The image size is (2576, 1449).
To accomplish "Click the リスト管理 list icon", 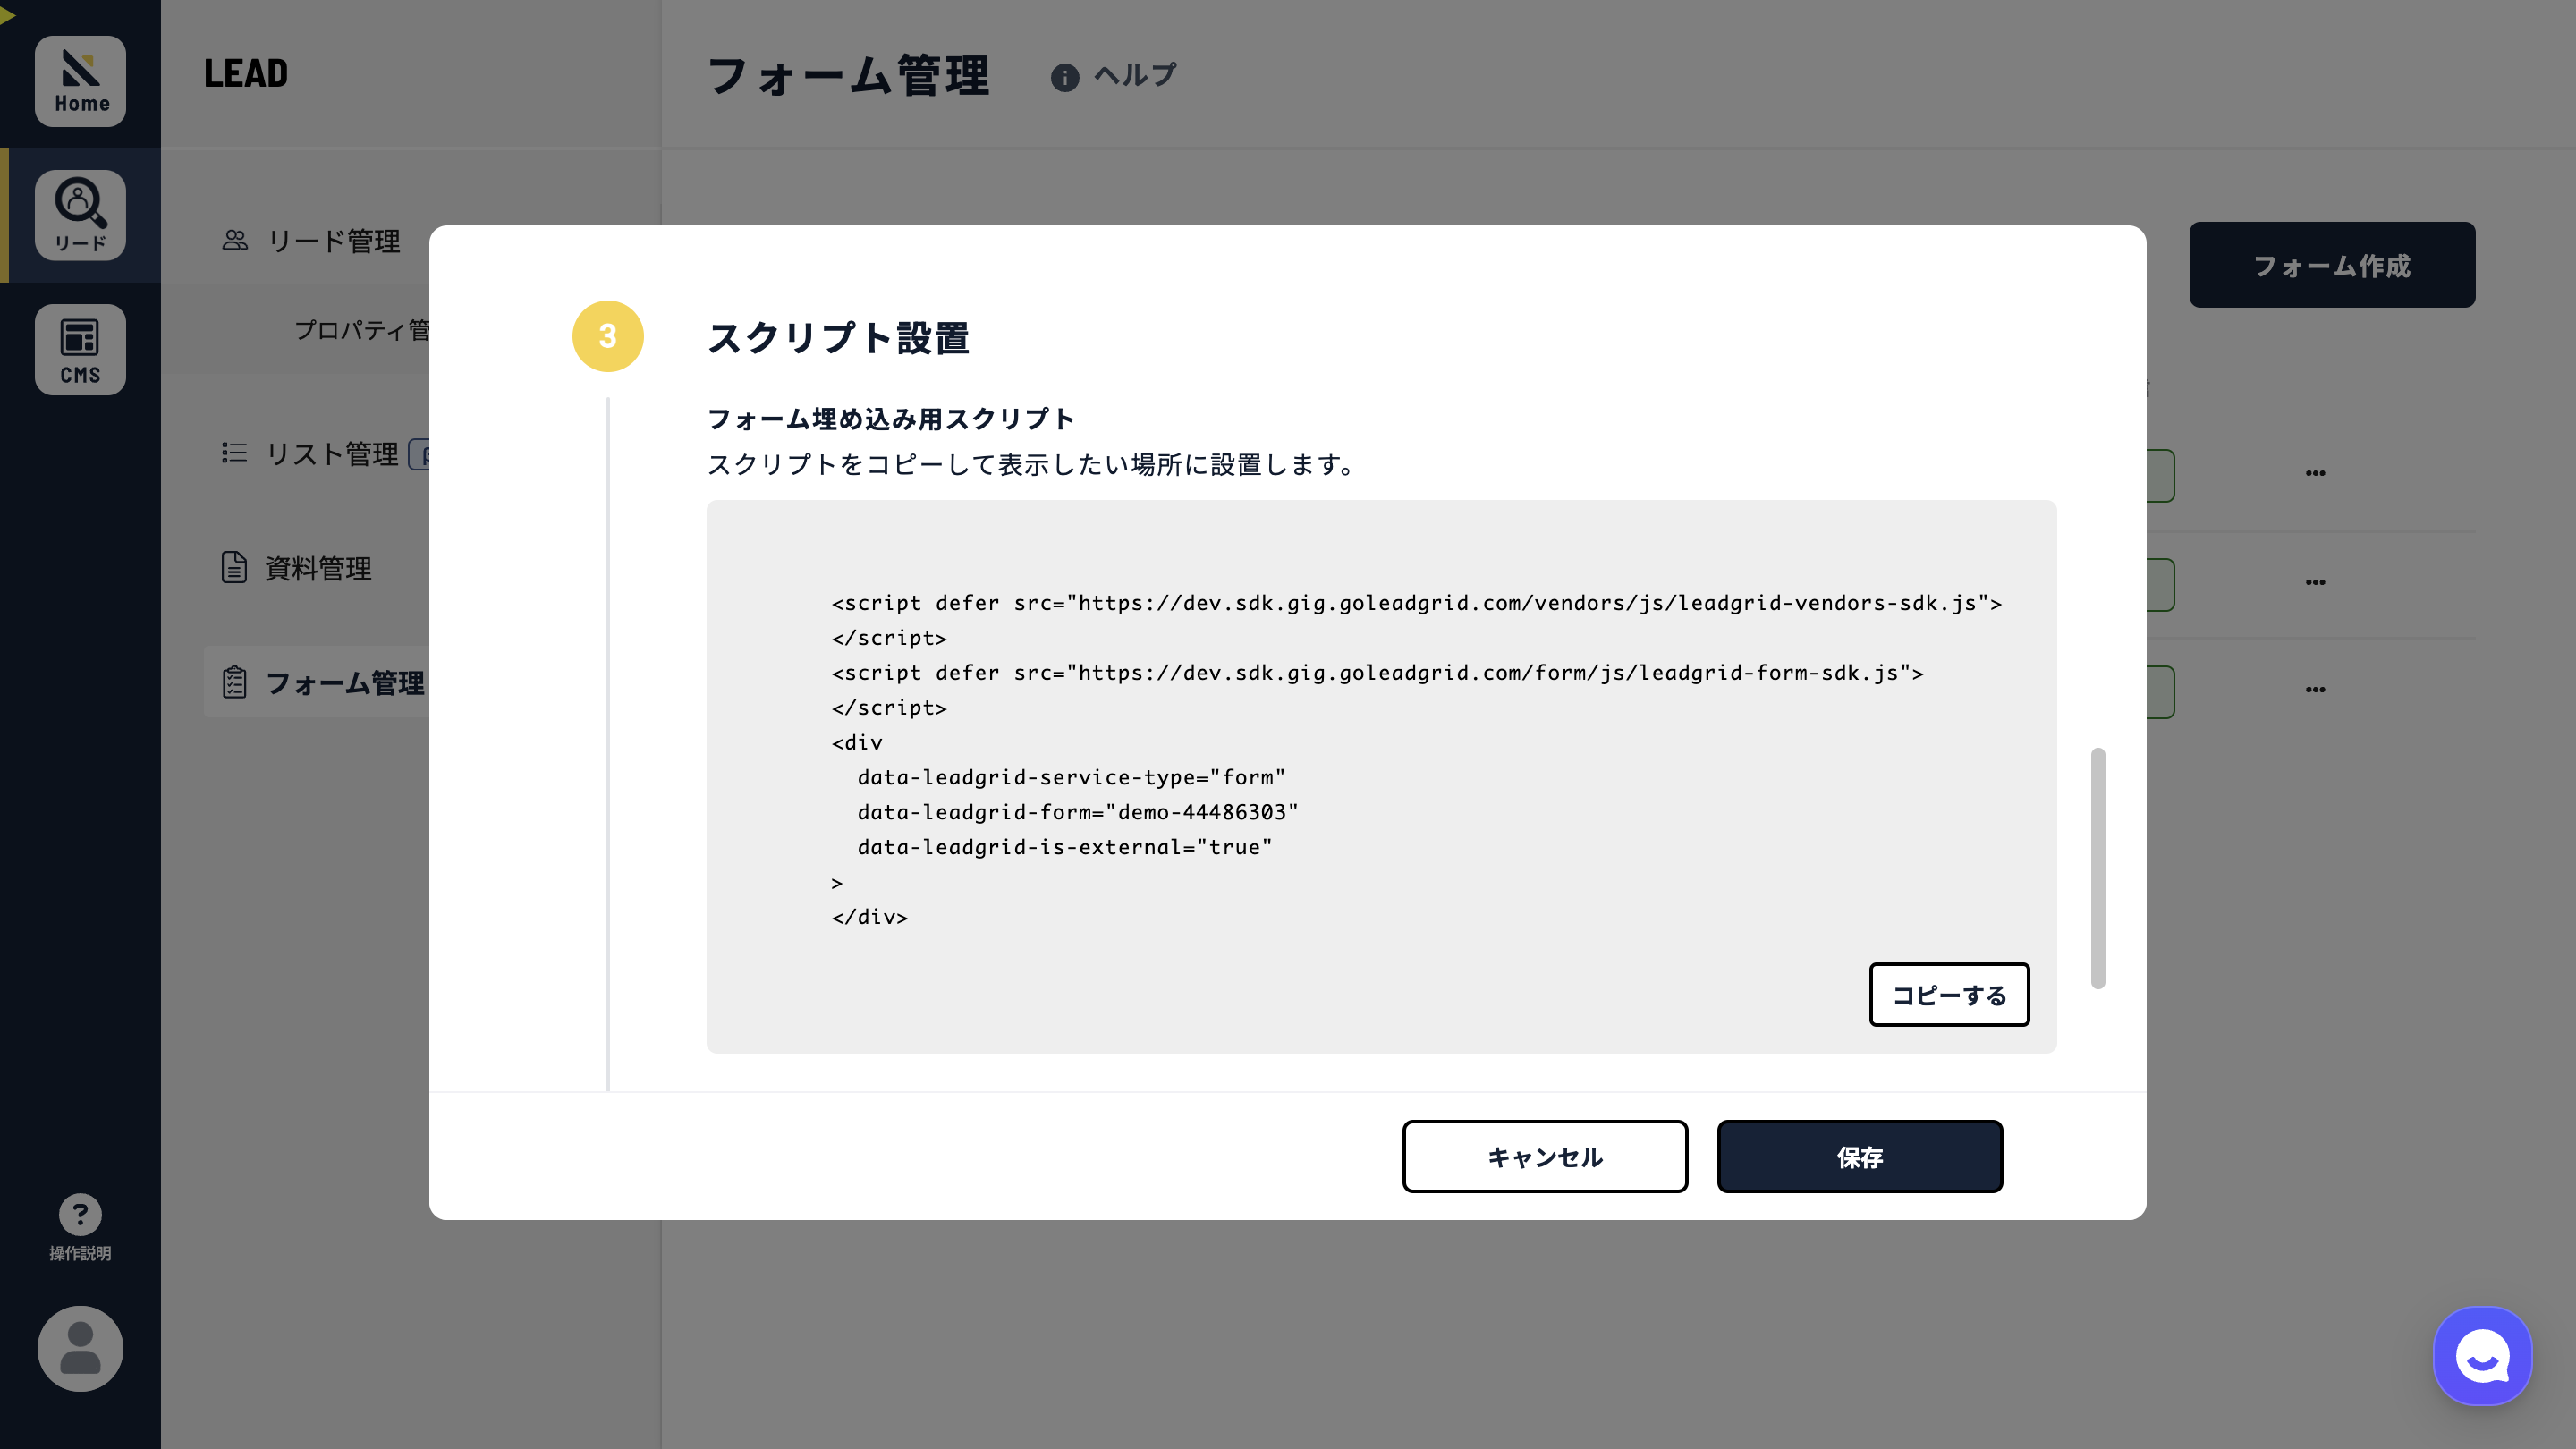I will [234, 453].
